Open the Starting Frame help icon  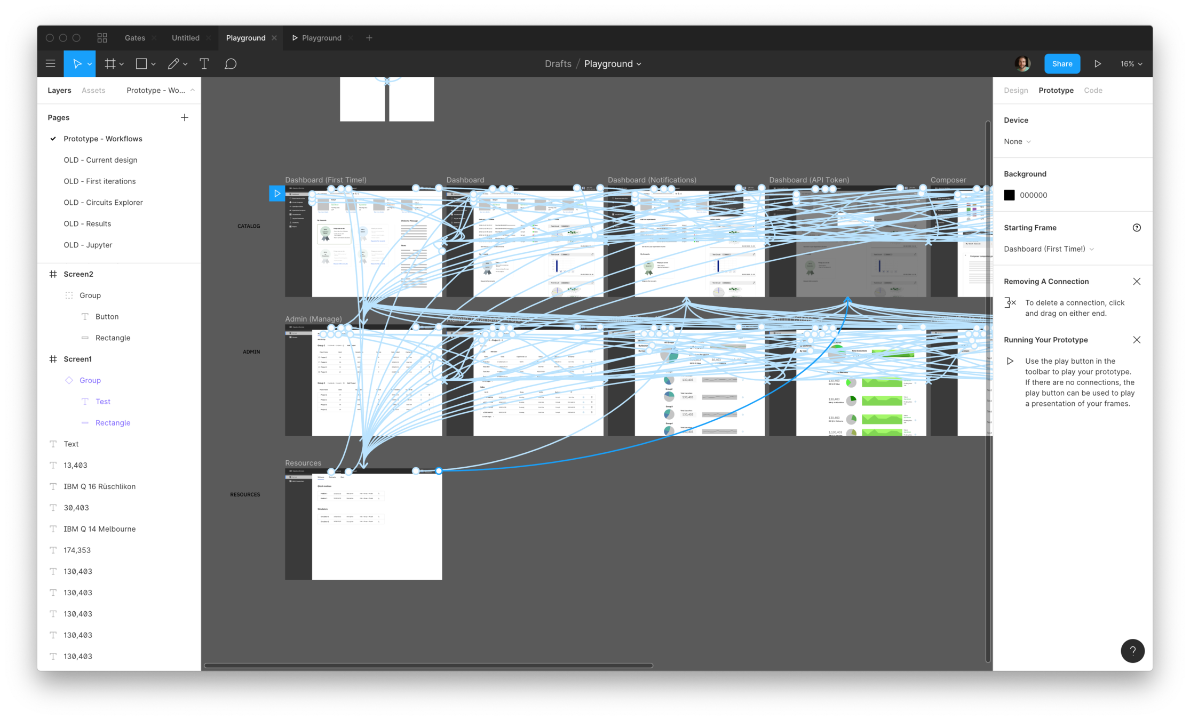(1137, 228)
